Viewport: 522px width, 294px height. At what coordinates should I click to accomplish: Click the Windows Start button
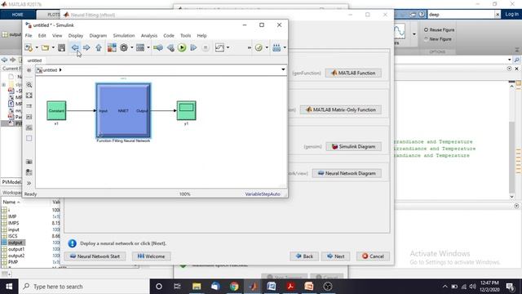[x=9, y=287]
